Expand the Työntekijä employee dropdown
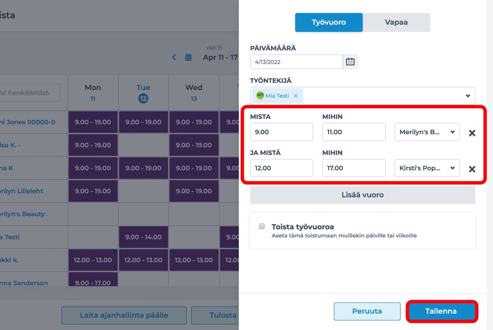This screenshot has height=330, width=493. tap(467, 96)
